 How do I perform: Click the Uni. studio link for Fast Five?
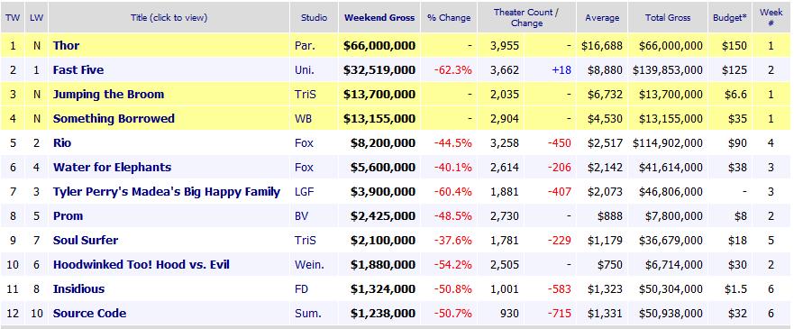(305, 69)
